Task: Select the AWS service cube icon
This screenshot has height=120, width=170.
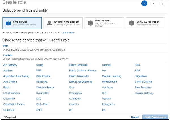Action: [8, 23]
